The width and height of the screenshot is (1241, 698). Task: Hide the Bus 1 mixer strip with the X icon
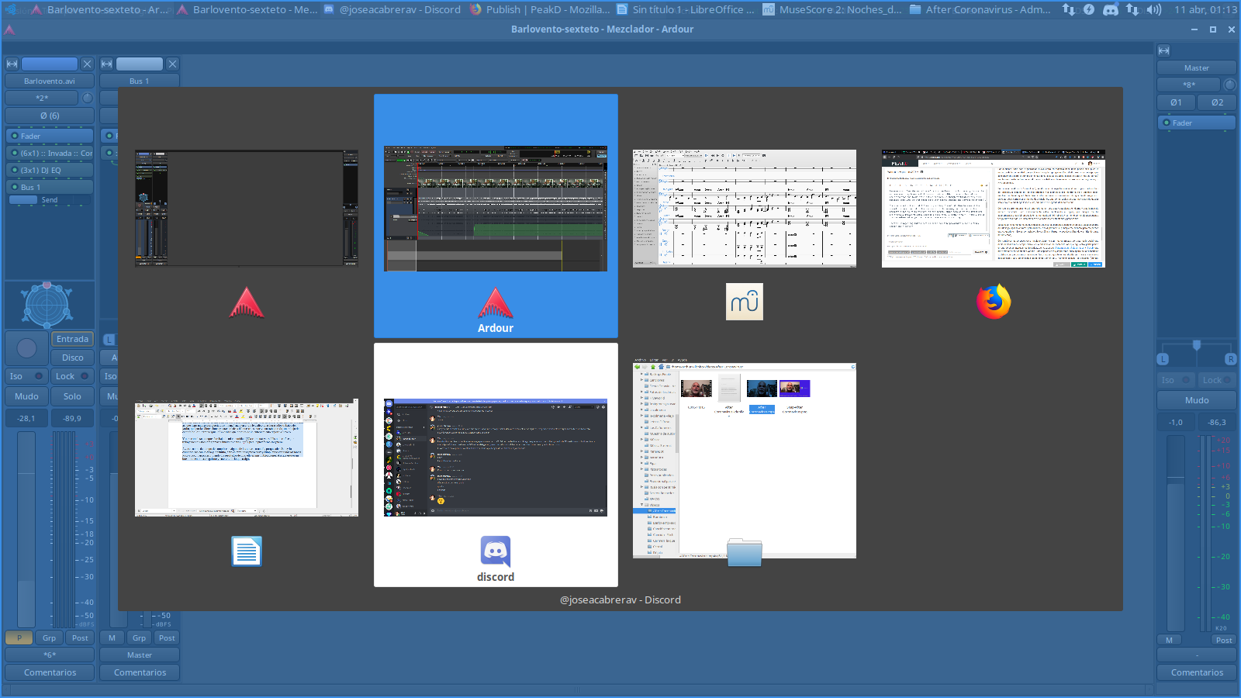click(172, 64)
